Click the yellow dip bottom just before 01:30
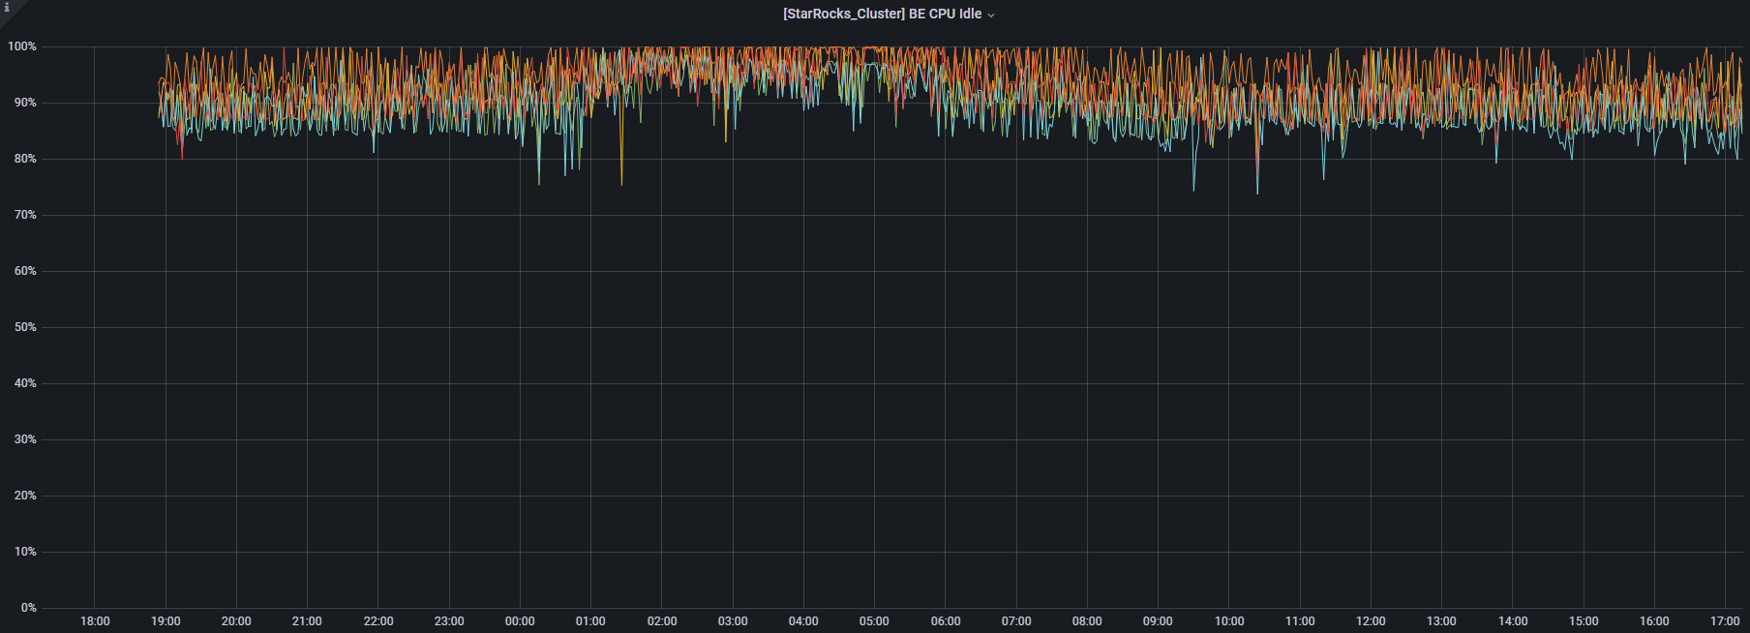Viewport: 1750px width, 633px height. click(621, 184)
